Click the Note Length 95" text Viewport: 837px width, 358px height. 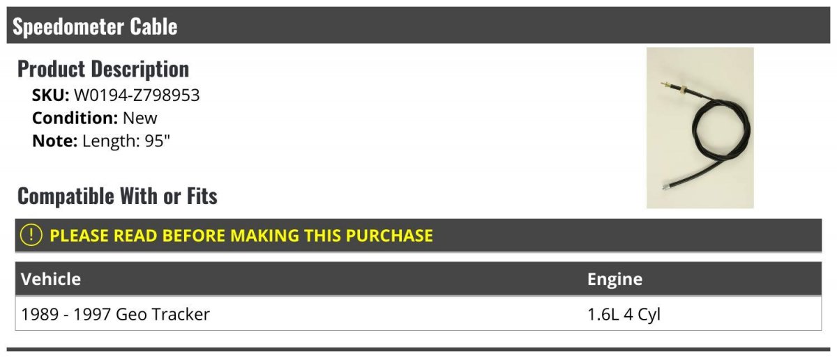(x=102, y=141)
